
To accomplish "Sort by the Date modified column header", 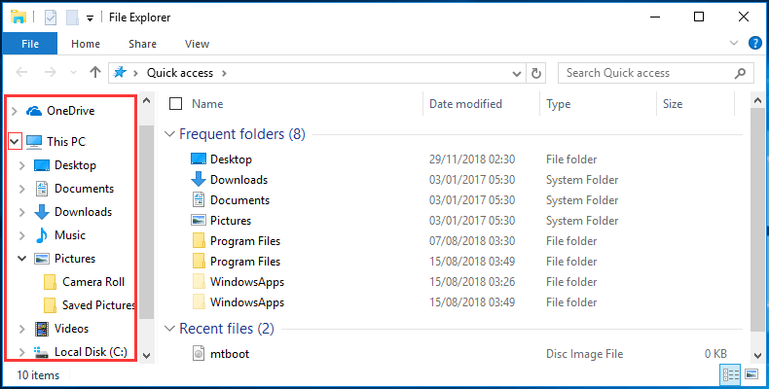I will pos(465,104).
